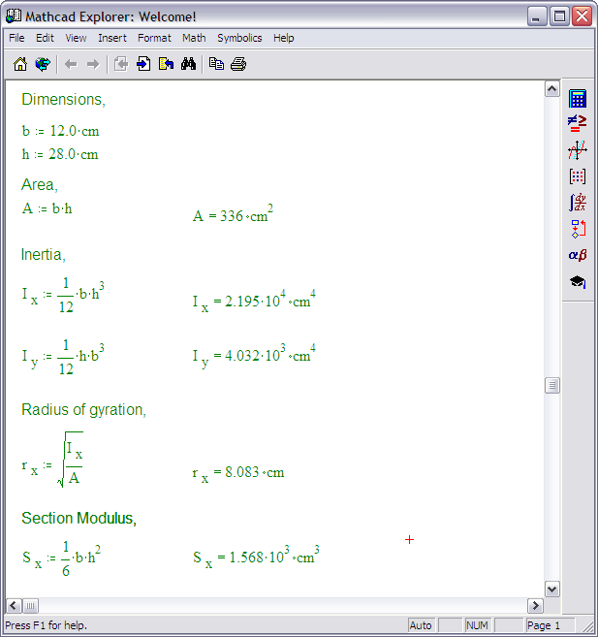Click the Copy icon in toolbar
Image resolution: width=598 pixels, height=637 pixels.
[x=216, y=64]
